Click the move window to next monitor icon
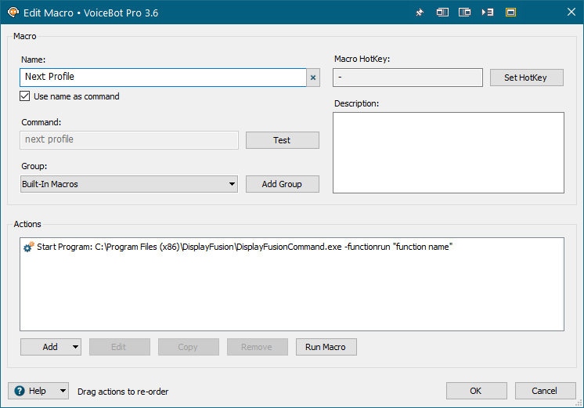 click(442, 12)
